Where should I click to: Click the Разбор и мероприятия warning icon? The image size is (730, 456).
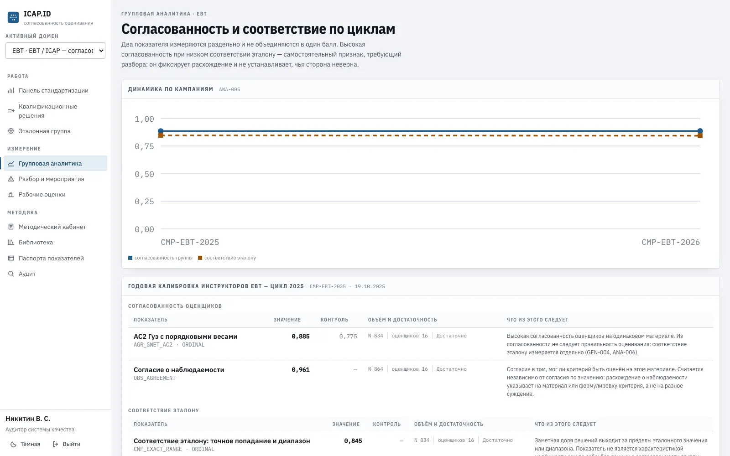(11, 179)
